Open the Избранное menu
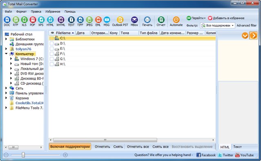The width and height of the screenshot is (261, 161). tap(53, 11)
